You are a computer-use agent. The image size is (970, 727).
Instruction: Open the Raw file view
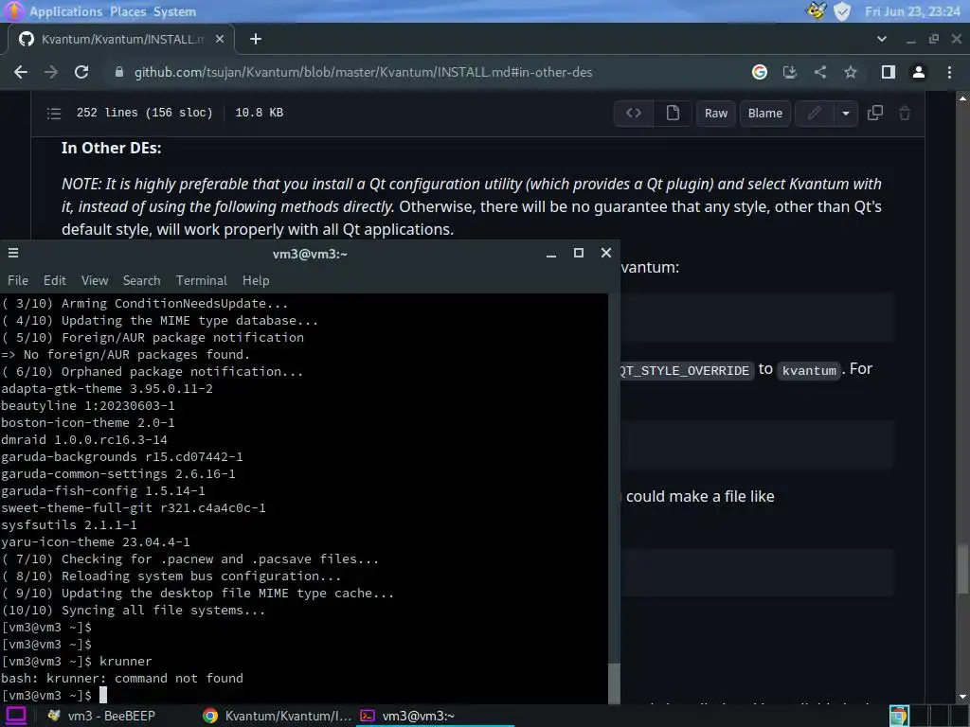(716, 114)
